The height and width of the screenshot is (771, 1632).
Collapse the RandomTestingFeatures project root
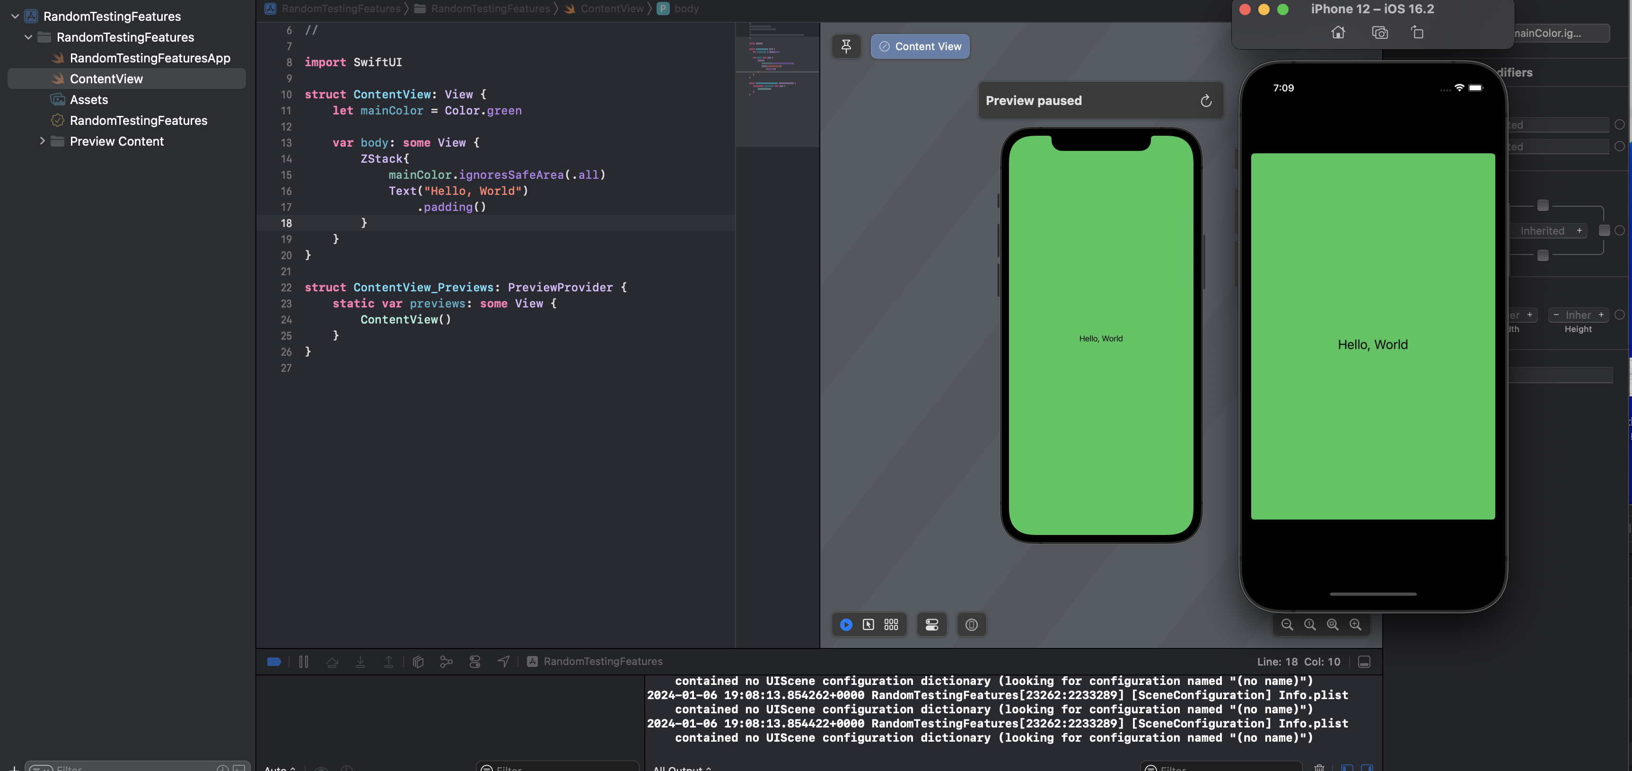coord(15,17)
